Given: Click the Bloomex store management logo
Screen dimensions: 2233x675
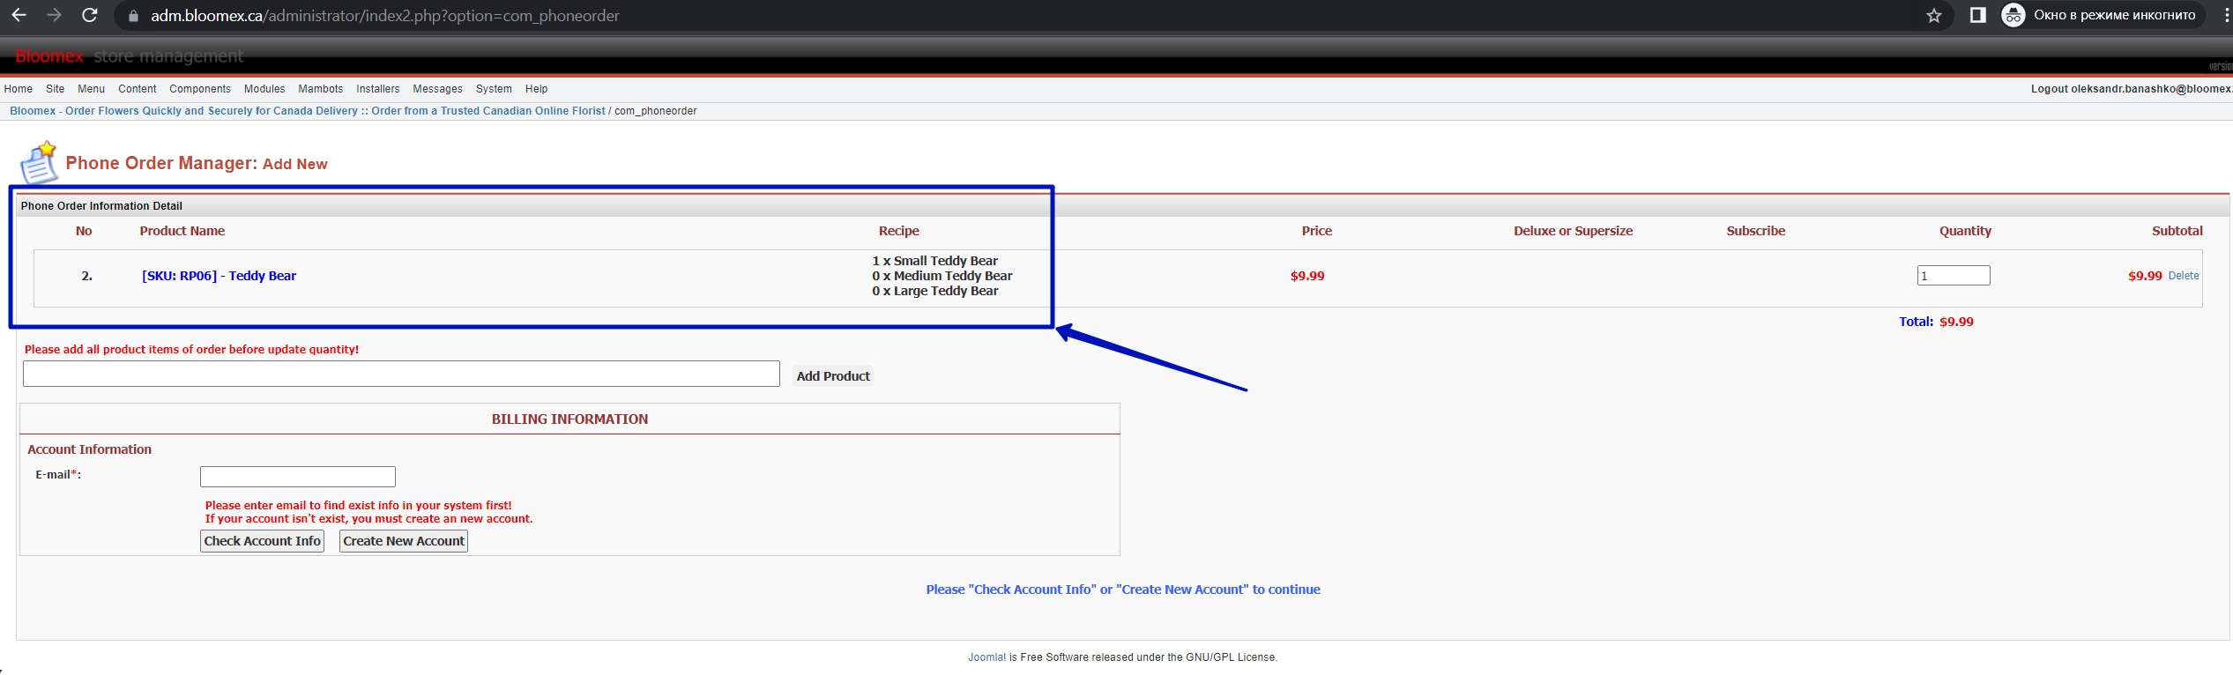Looking at the screenshot, I should [x=129, y=56].
